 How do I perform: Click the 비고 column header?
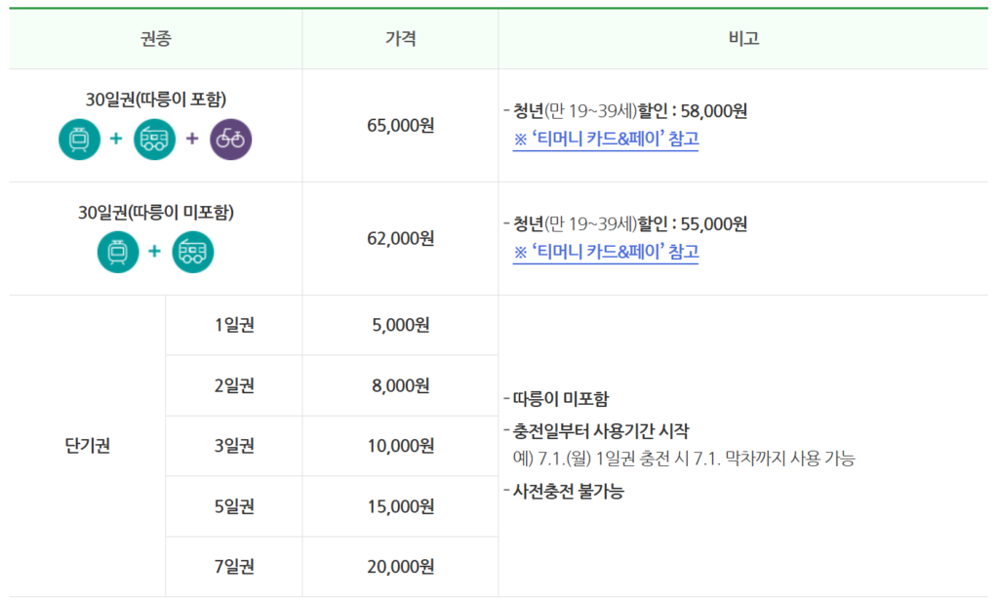(x=743, y=39)
